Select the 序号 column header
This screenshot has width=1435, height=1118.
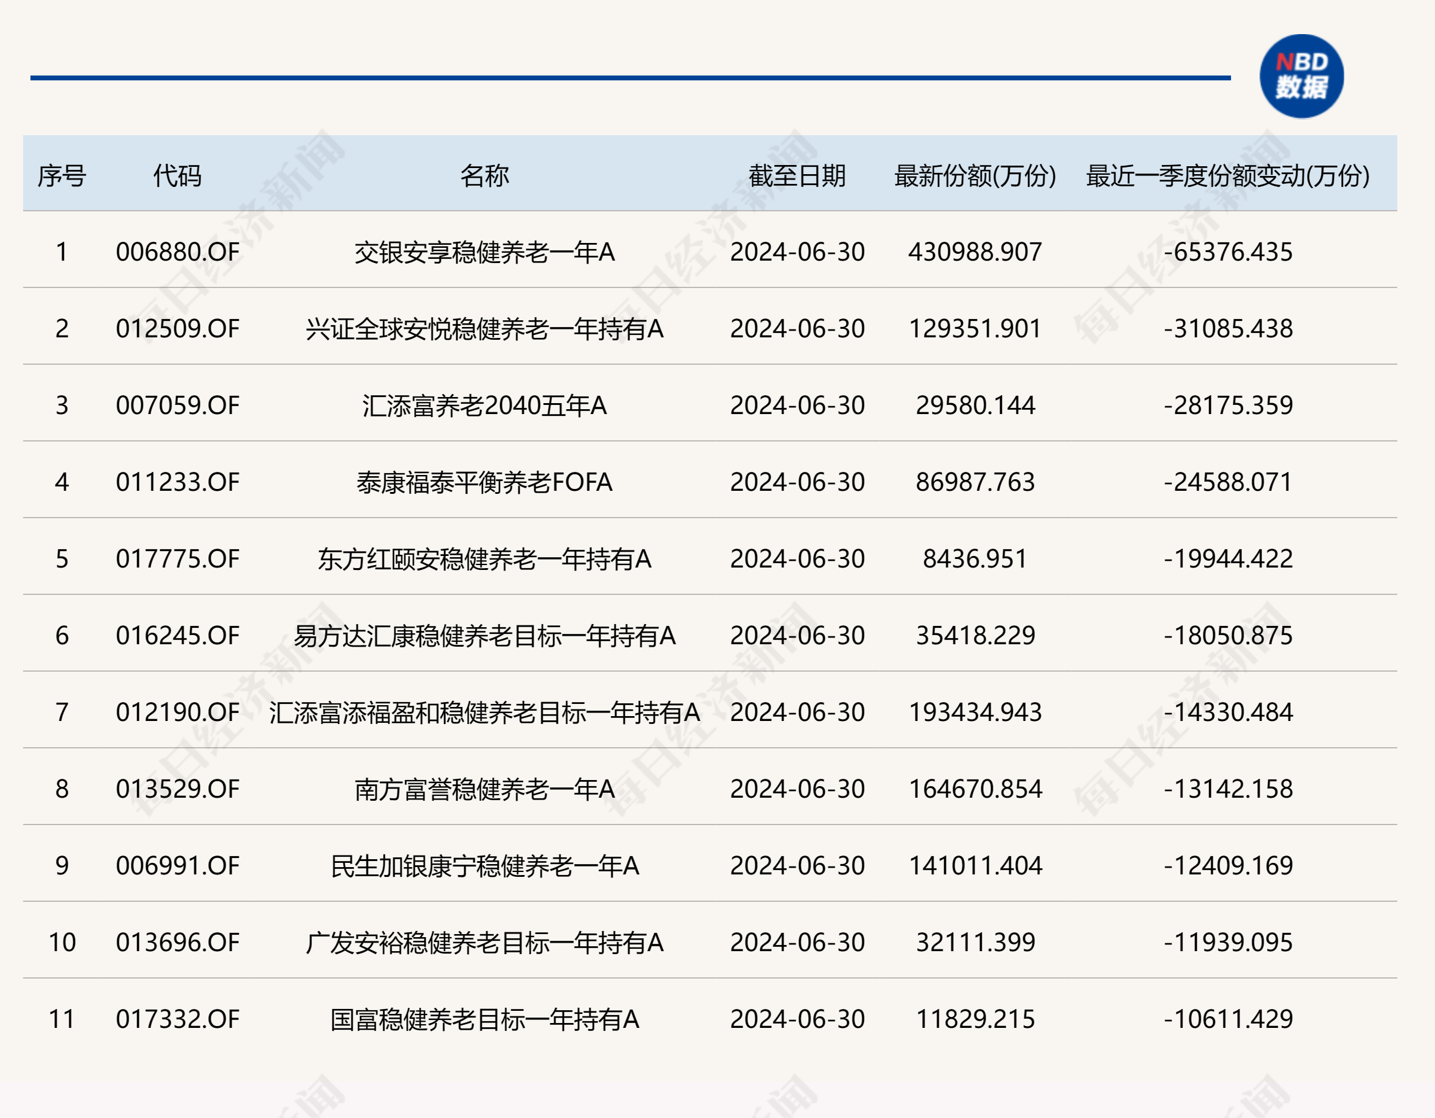point(62,176)
